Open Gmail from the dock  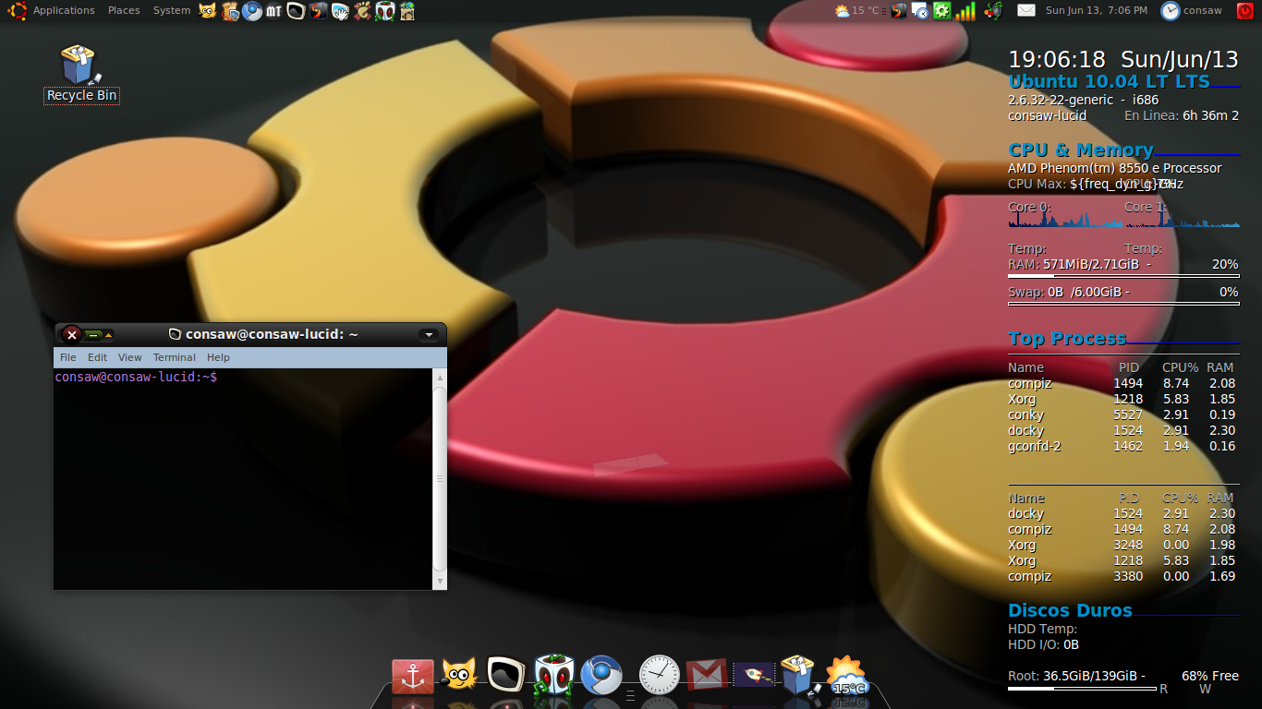coord(706,676)
